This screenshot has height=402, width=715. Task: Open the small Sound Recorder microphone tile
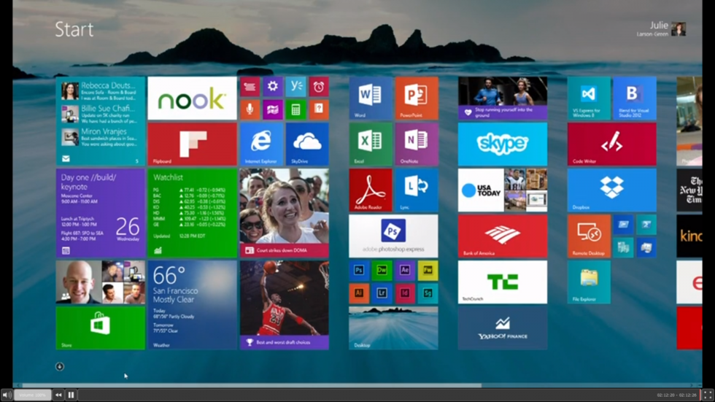click(x=250, y=109)
